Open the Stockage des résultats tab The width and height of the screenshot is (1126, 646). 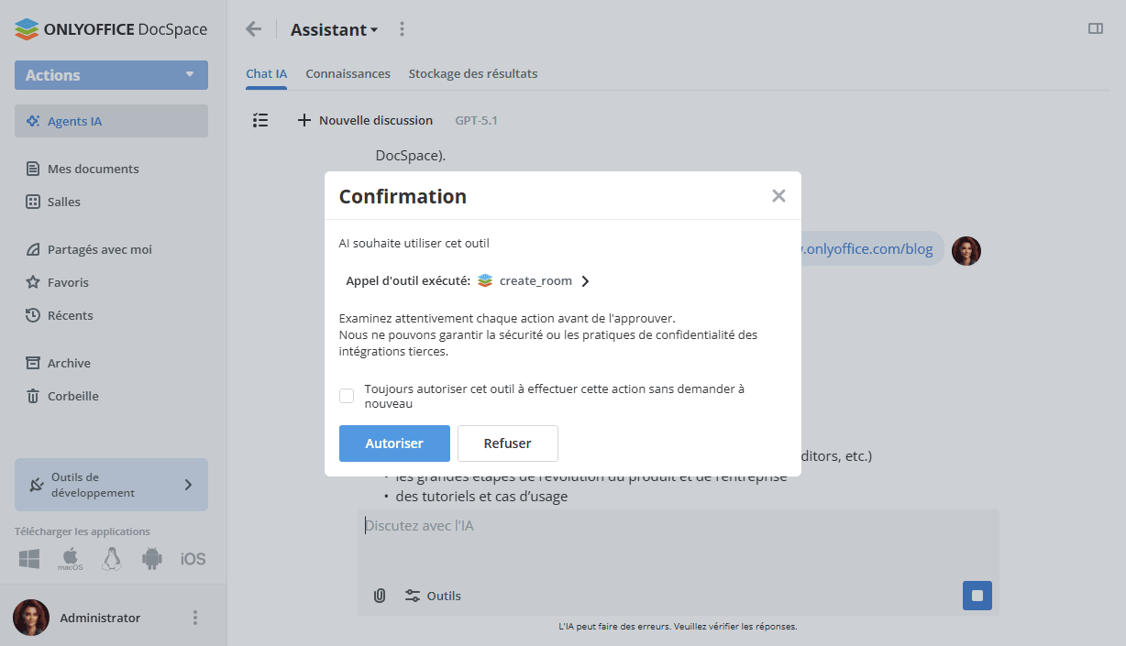click(x=473, y=73)
